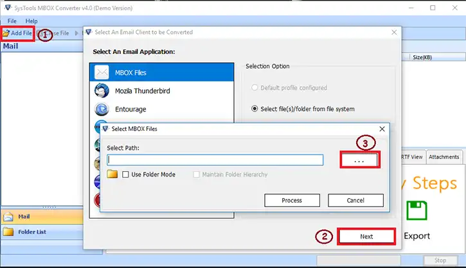Click the folder icon beside Use Folder Mode
The height and width of the screenshot is (268, 466).
click(x=112, y=174)
